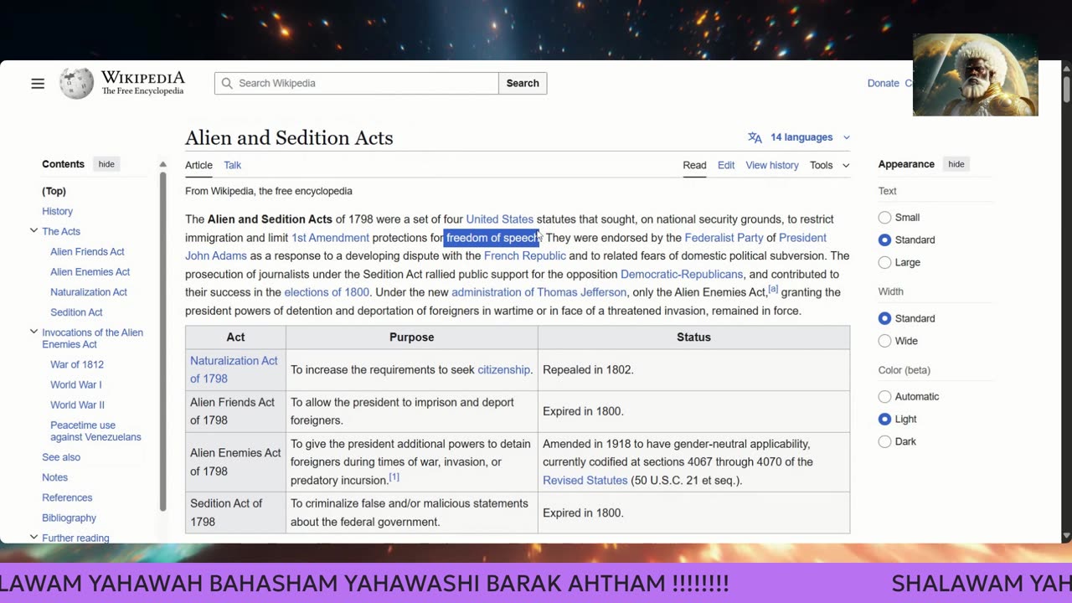Go to World War I section

point(75,384)
